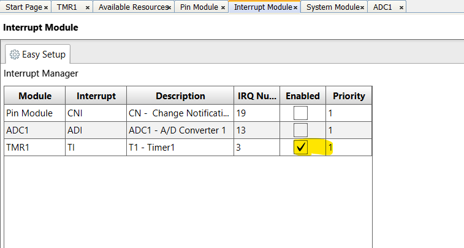Sort table by Module column header
464x248 pixels.
pos(34,96)
